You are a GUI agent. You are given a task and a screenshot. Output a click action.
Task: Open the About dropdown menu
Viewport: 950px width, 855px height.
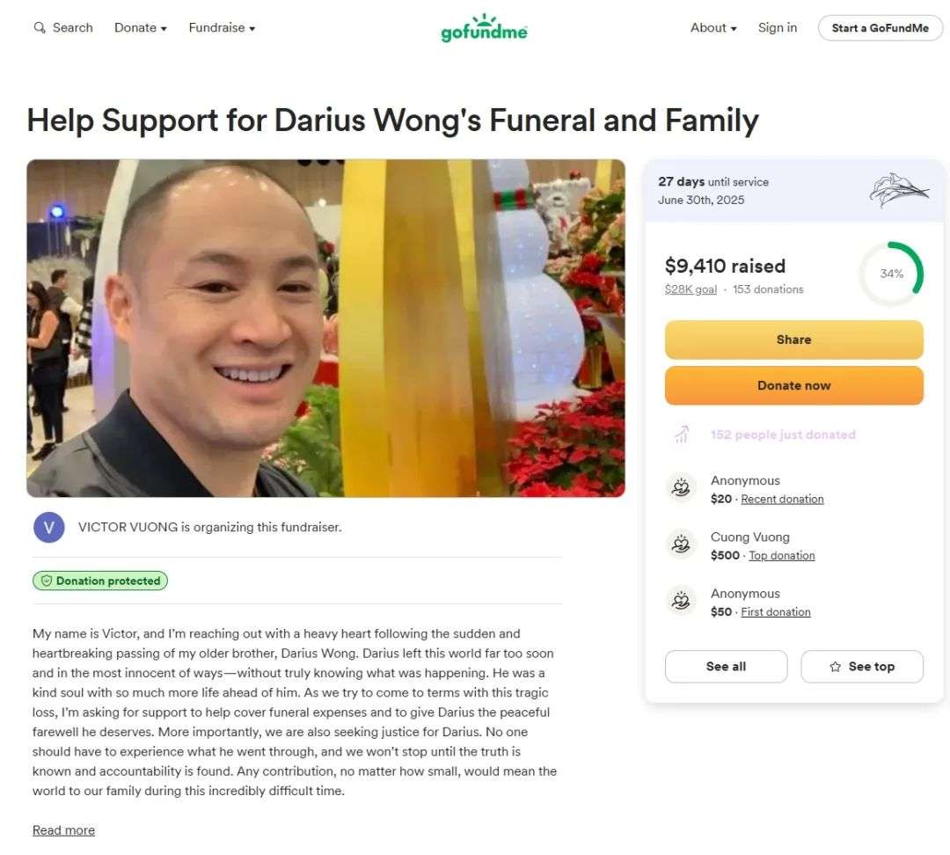(713, 28)
